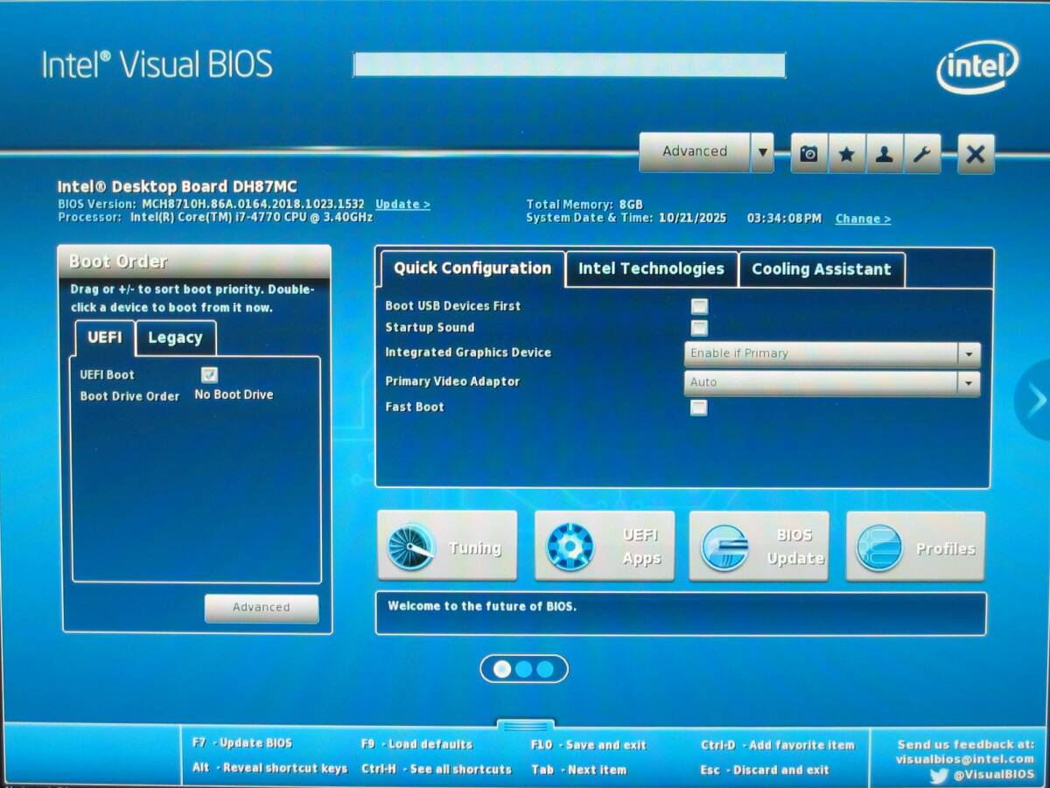Click the Twitter bird icon

[x=939, y=775]
